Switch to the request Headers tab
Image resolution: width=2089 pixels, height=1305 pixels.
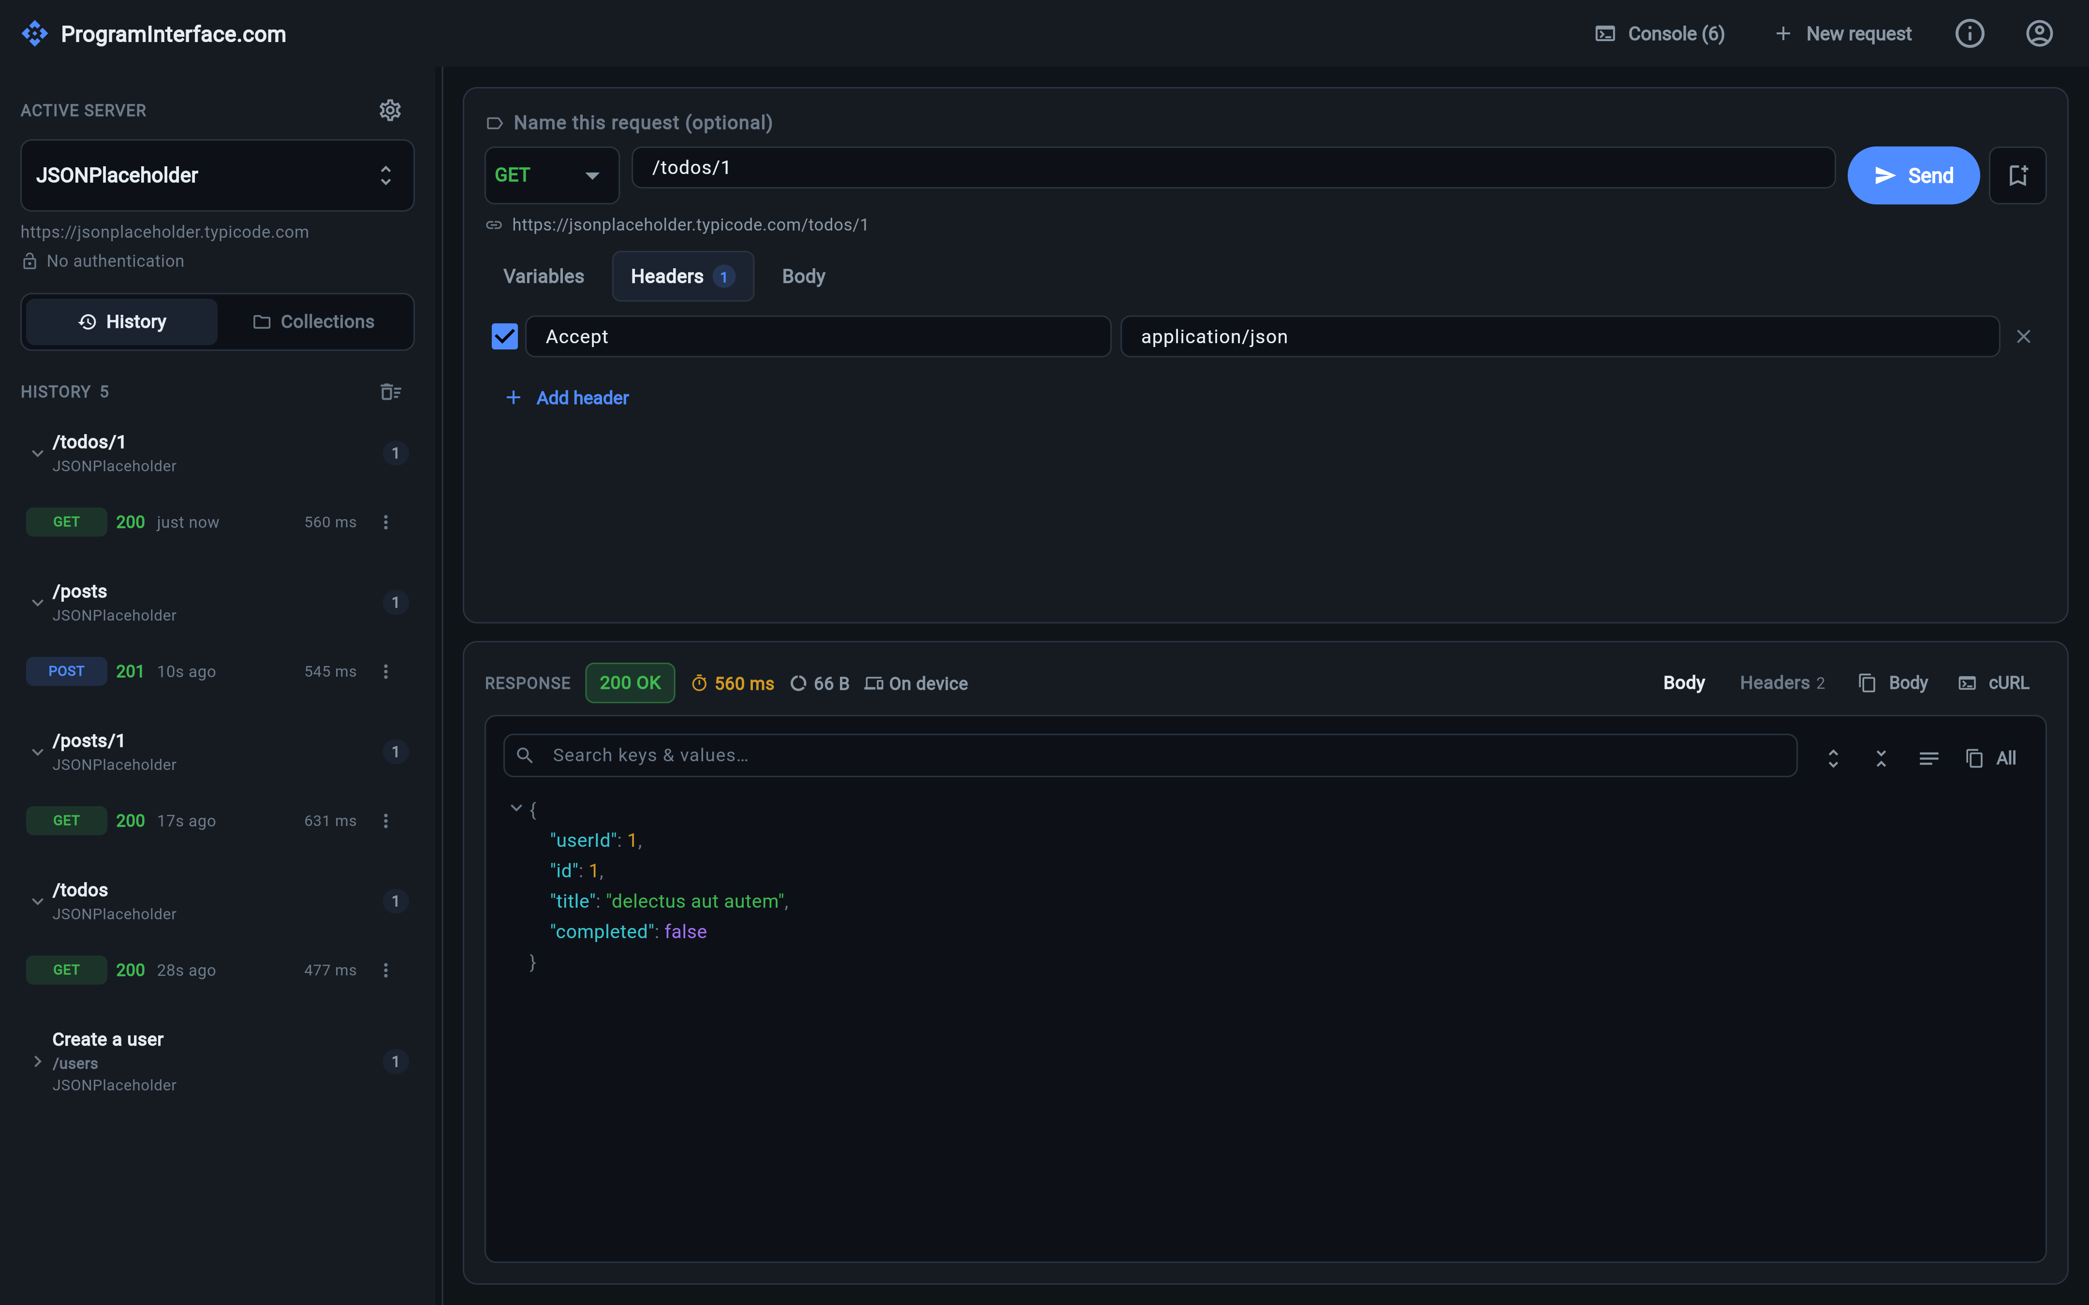(683, 276)
